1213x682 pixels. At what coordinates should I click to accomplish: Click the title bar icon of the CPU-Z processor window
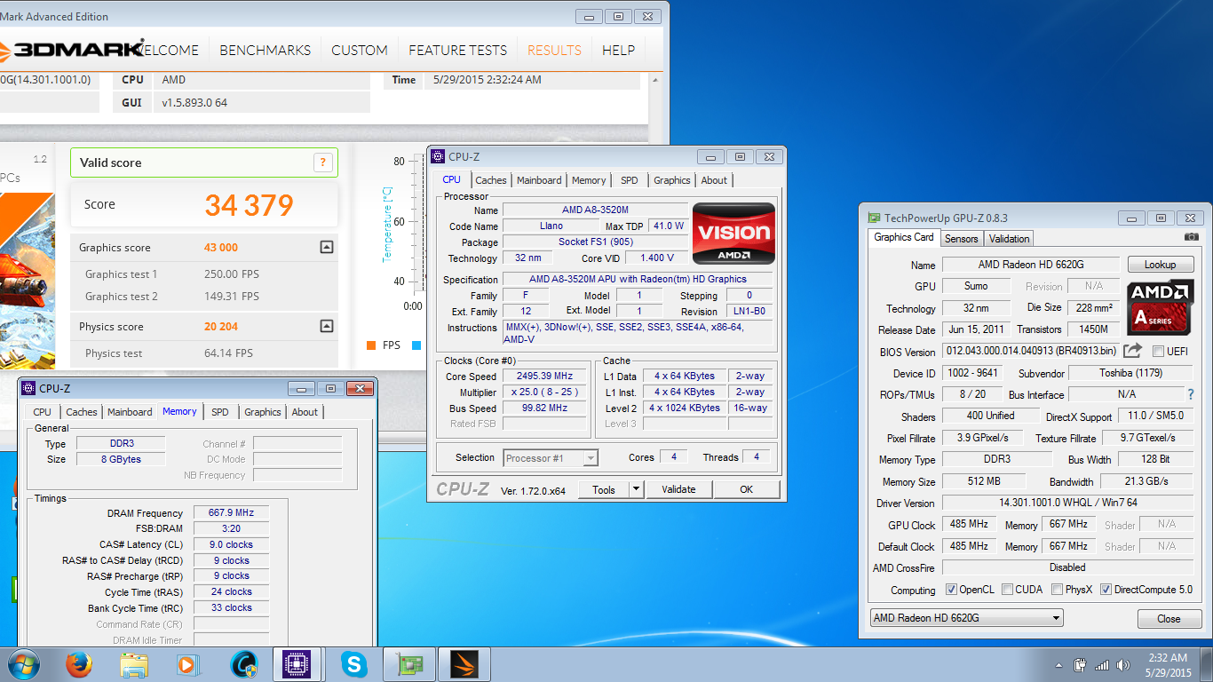tap(438, 156)
